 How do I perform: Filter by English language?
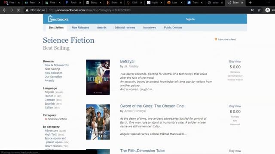[49, 92]
